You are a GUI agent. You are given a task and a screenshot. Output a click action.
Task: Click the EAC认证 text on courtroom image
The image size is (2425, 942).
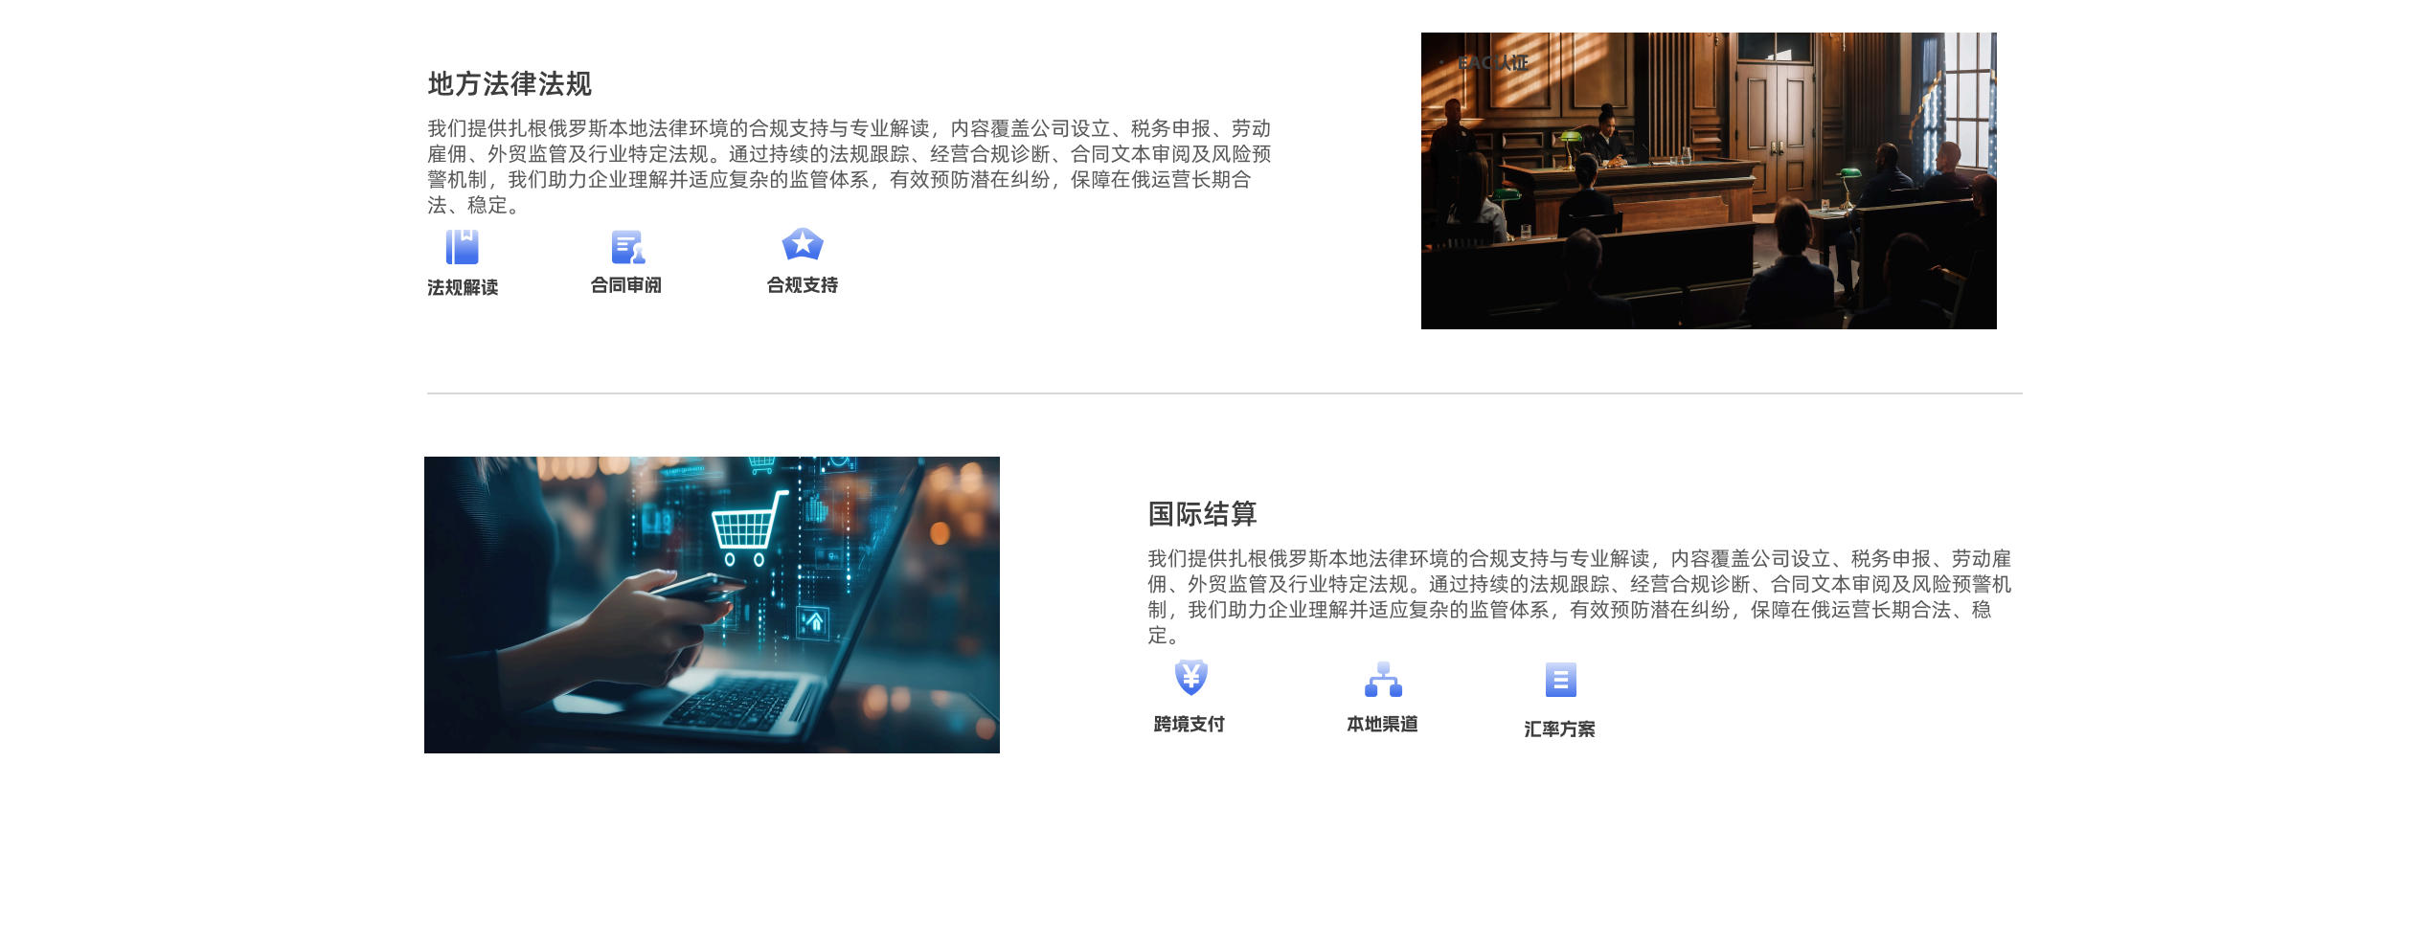pyautogui.click(x=1492, y=63)
